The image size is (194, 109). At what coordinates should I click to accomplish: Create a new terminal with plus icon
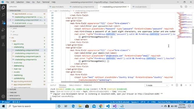(172, 85)
